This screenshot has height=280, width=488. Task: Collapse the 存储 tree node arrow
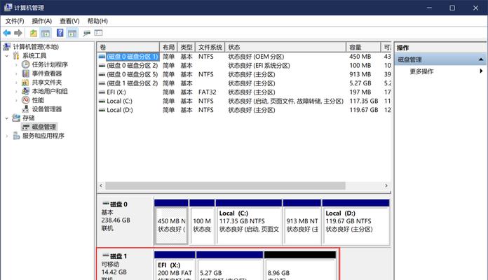(x=7, y=118)
